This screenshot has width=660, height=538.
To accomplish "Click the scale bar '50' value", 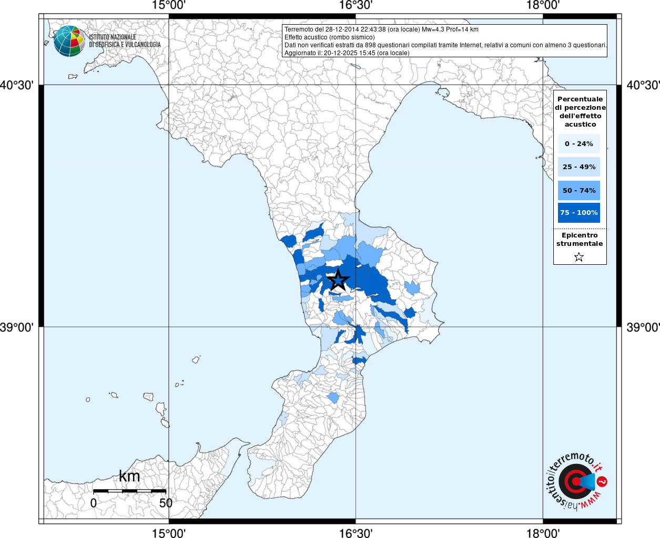I will pos(166,503).
